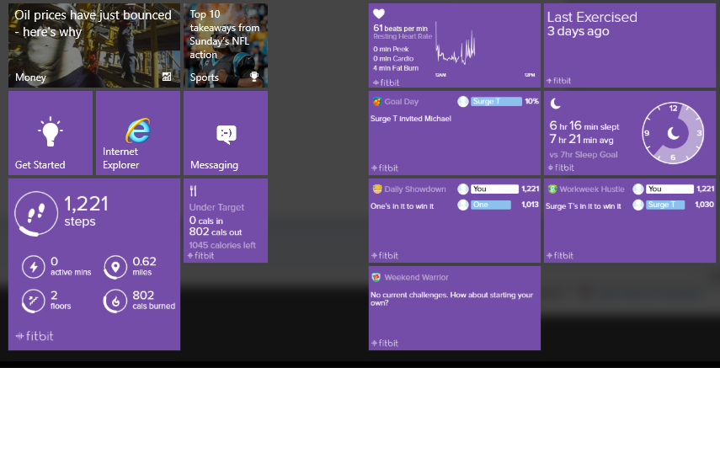720x453 pixels.
Task: Click 'Surge T's in it to win it' text
Action: coord(584,206)
